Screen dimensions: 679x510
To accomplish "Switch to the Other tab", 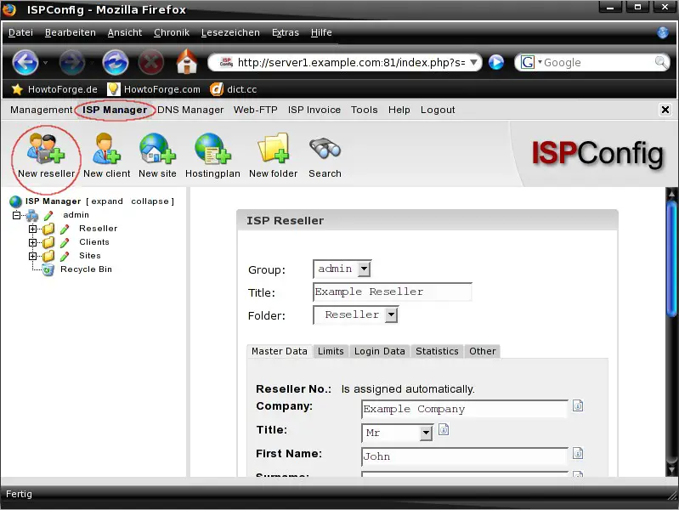I will point(483,351).
